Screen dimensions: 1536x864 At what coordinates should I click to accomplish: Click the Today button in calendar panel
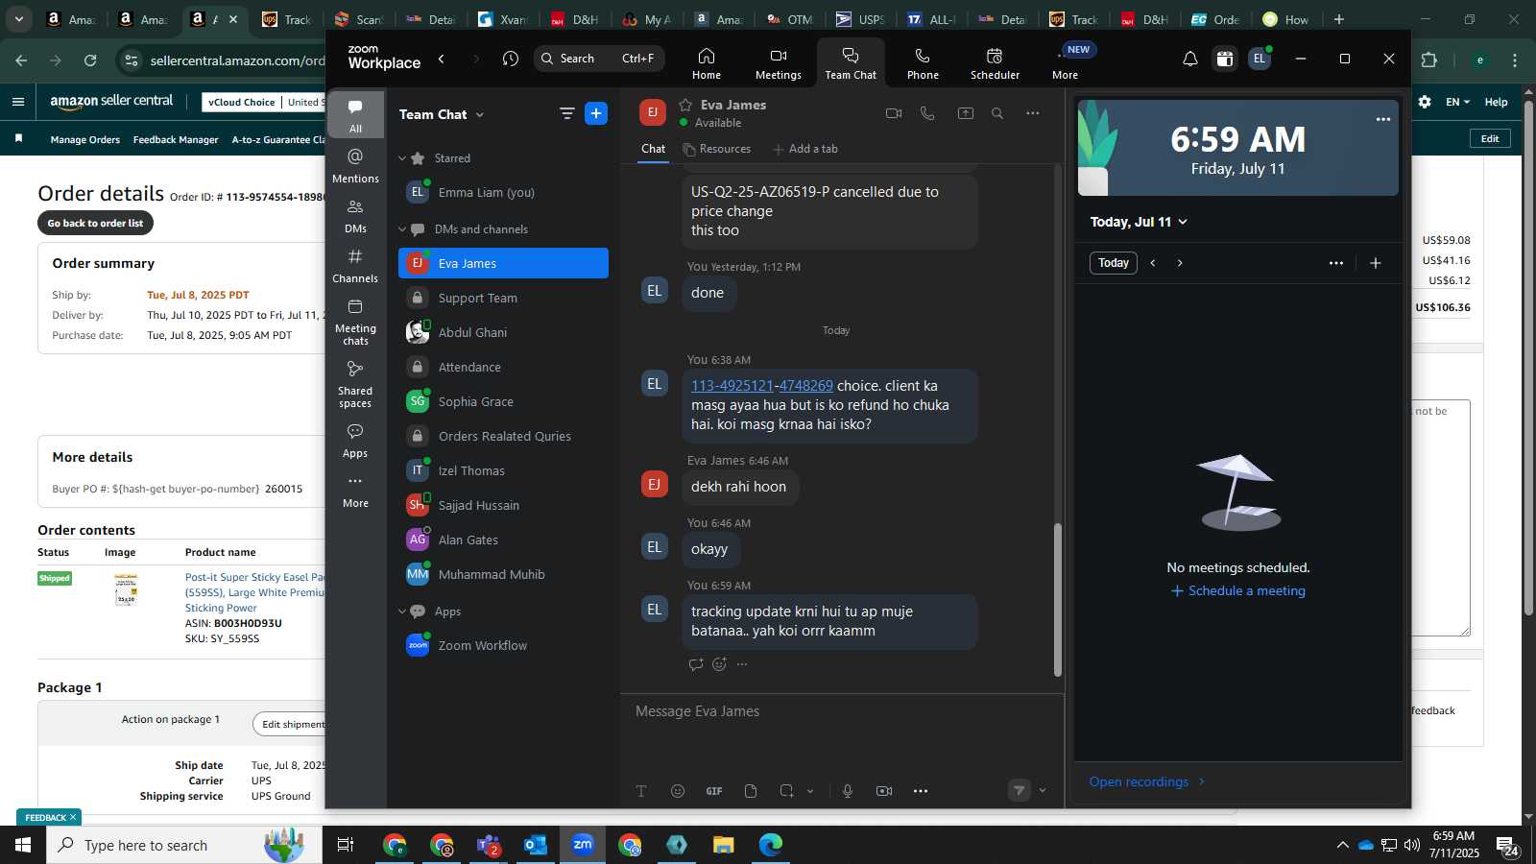(x=1114, y=263)
